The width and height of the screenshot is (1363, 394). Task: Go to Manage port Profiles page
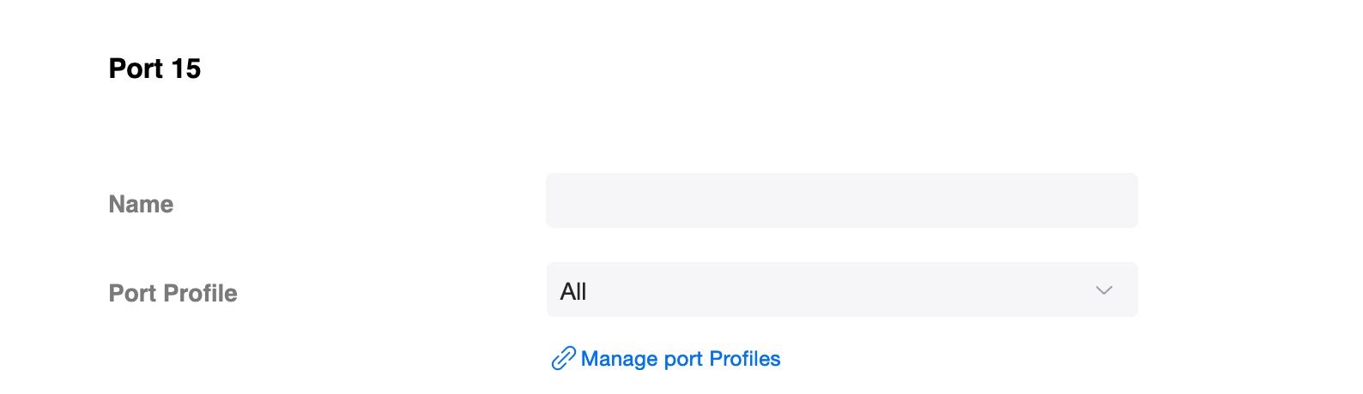(680, 358)
